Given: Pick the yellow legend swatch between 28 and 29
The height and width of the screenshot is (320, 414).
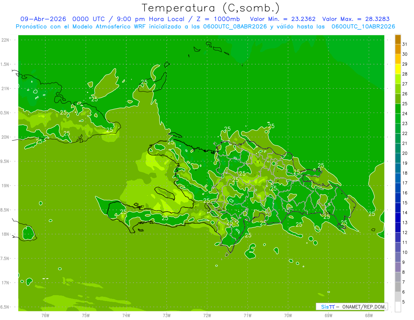Looking at the screenshot, I should pyautogui.click(x=398, y=69).
